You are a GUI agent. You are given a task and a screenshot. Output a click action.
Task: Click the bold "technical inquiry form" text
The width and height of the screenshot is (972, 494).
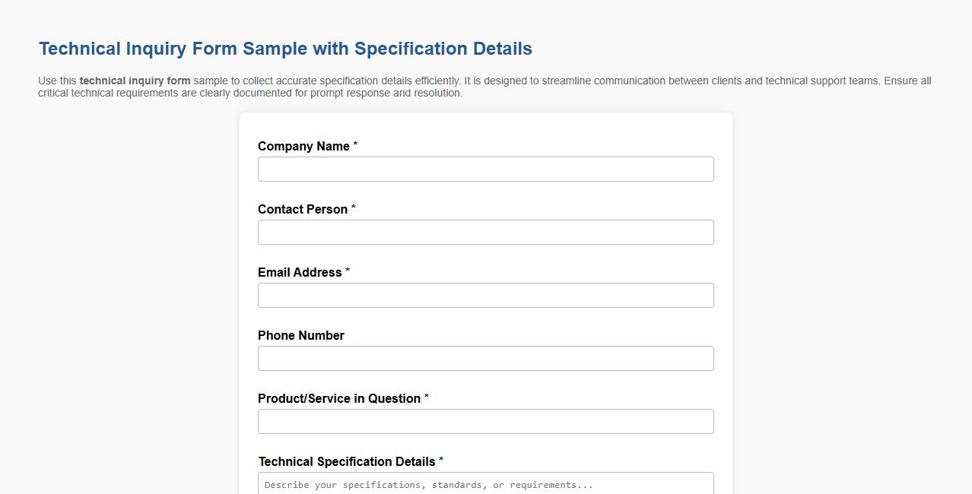pyautogui.click(x=136, y=81)
